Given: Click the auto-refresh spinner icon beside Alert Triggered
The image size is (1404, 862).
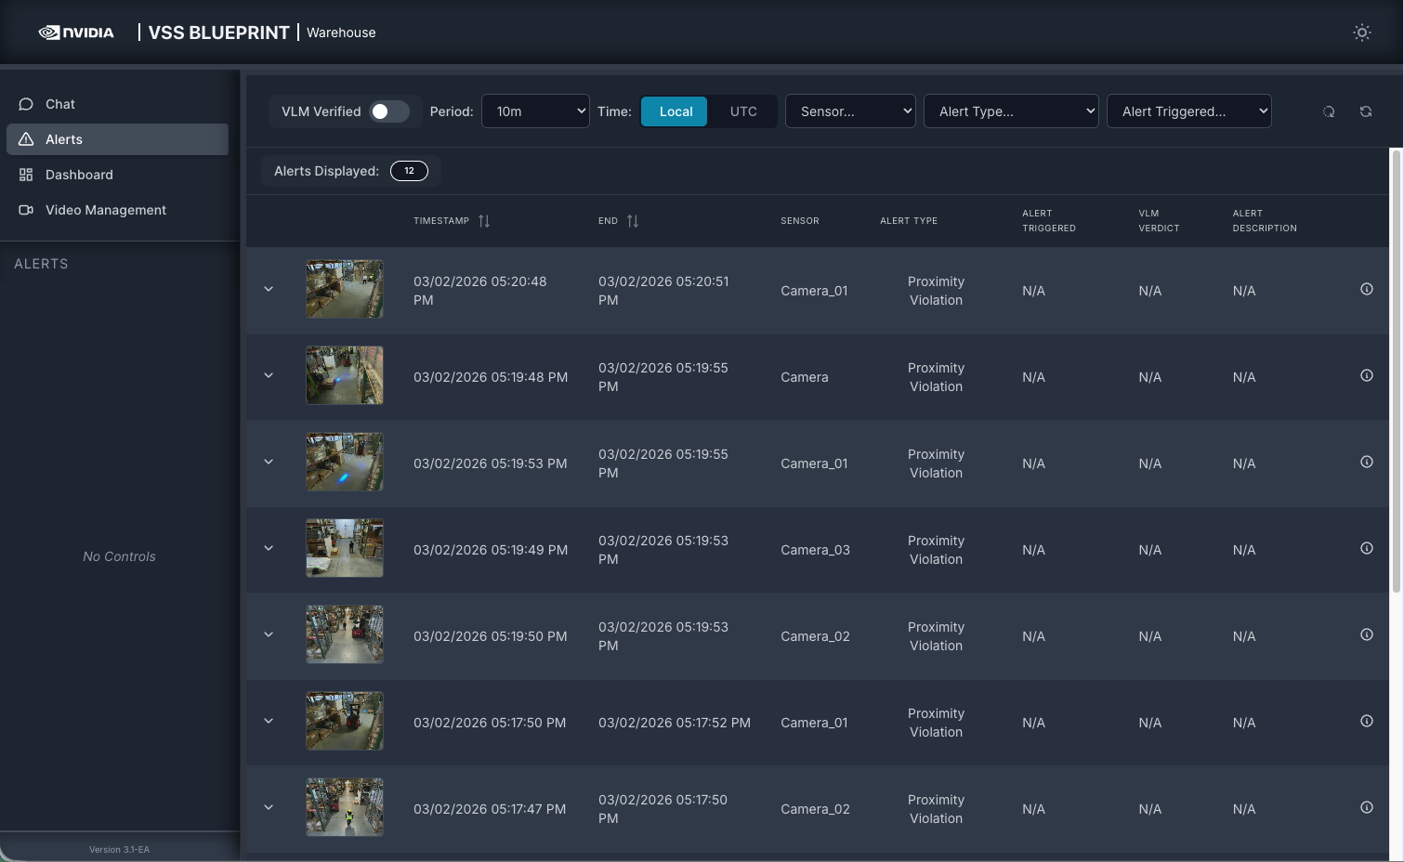Looking at the screenshot, I should click(x=1329, y=111).
